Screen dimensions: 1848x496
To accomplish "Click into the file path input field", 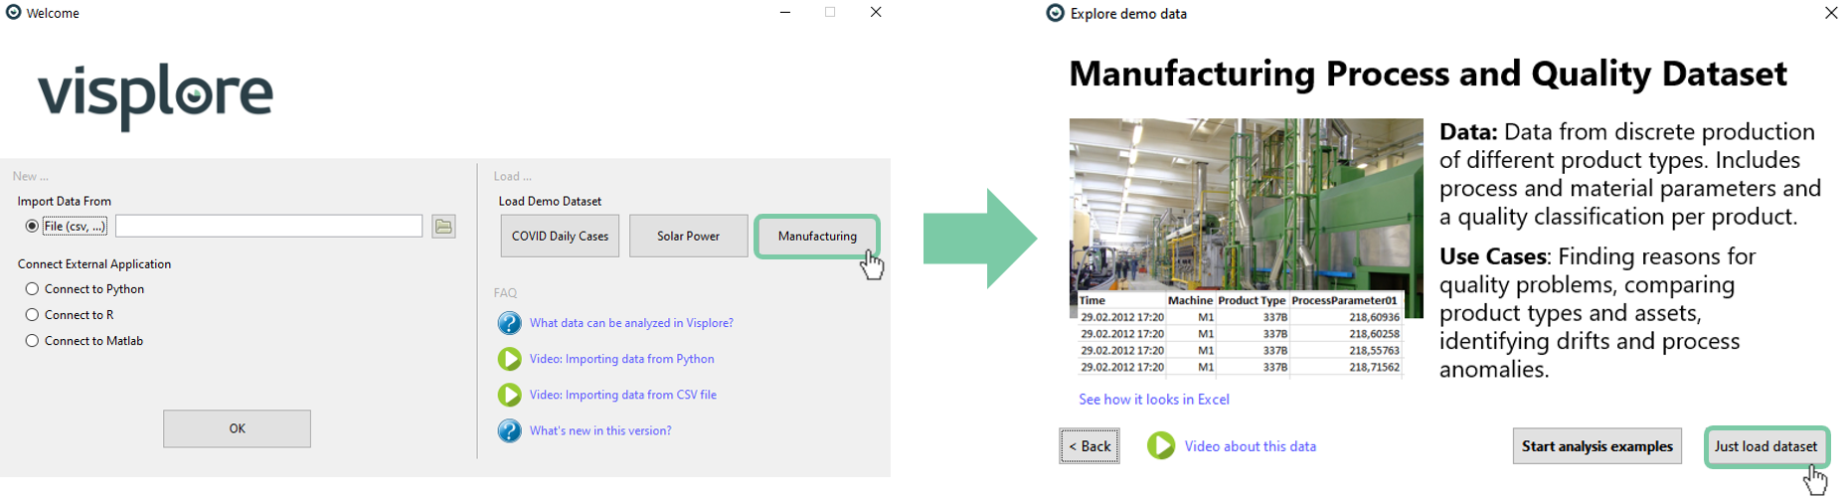I will 268,227.
